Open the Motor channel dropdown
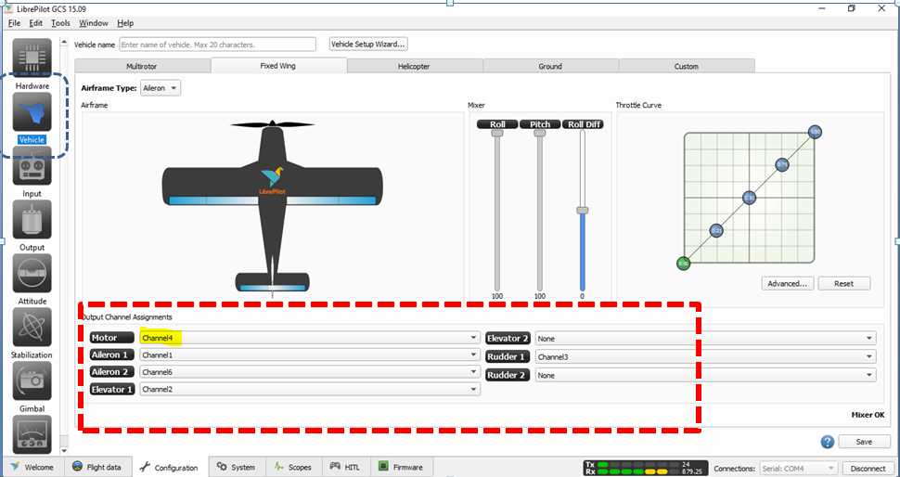 tap(309, 339)
